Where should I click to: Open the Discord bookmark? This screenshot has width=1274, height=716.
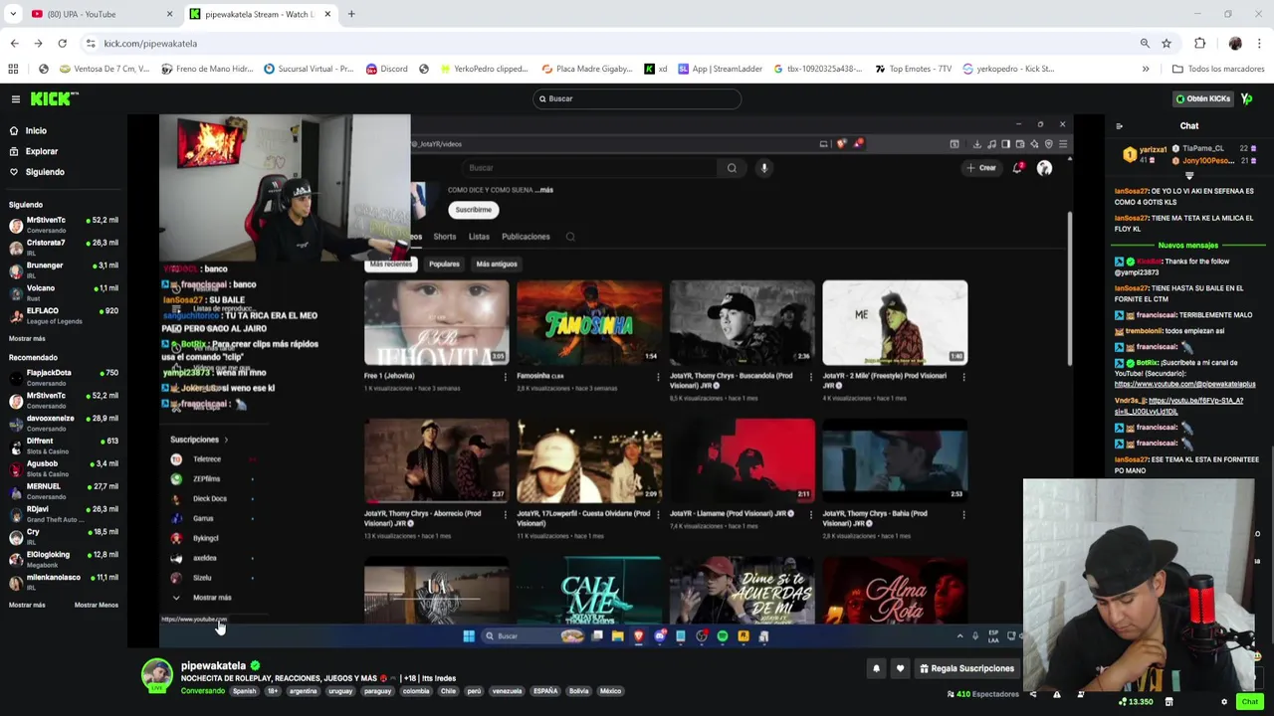pos(386,69)
